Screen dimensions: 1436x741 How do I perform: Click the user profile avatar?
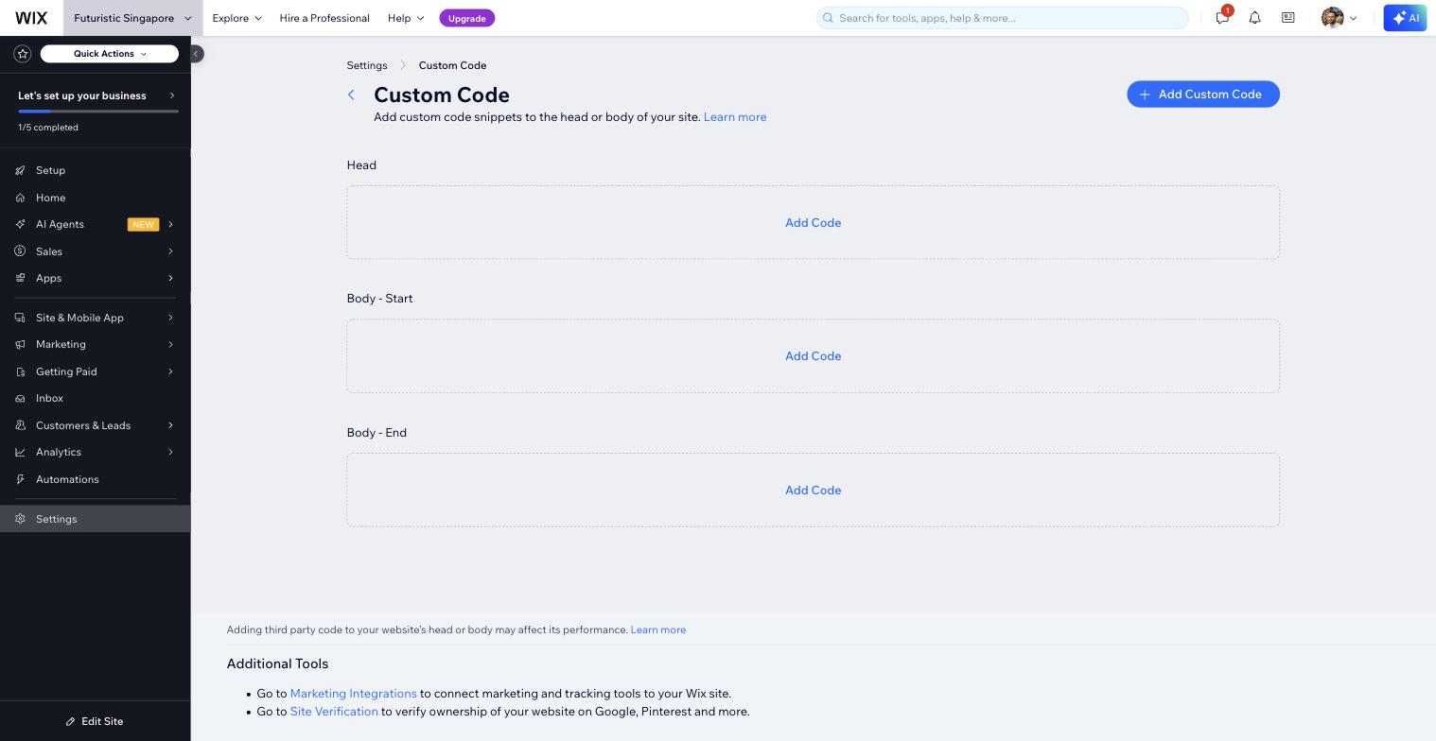point(1332,18)
